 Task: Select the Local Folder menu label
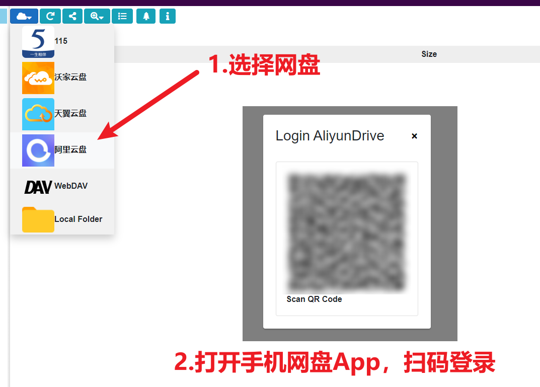click(x=78, y=219)
